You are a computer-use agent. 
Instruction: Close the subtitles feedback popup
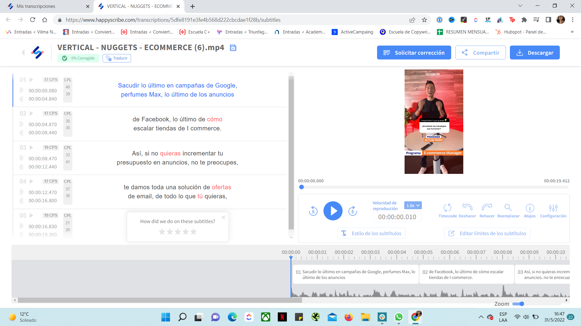(x=223, y=217)
